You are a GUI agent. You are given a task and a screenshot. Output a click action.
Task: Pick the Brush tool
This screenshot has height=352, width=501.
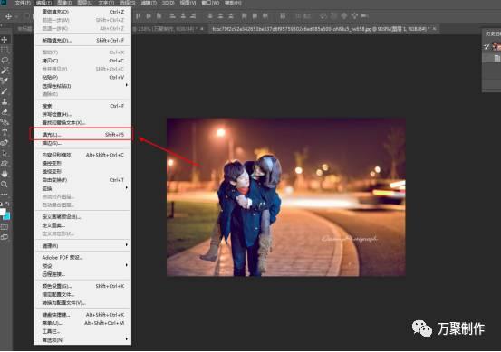[5, 91]
